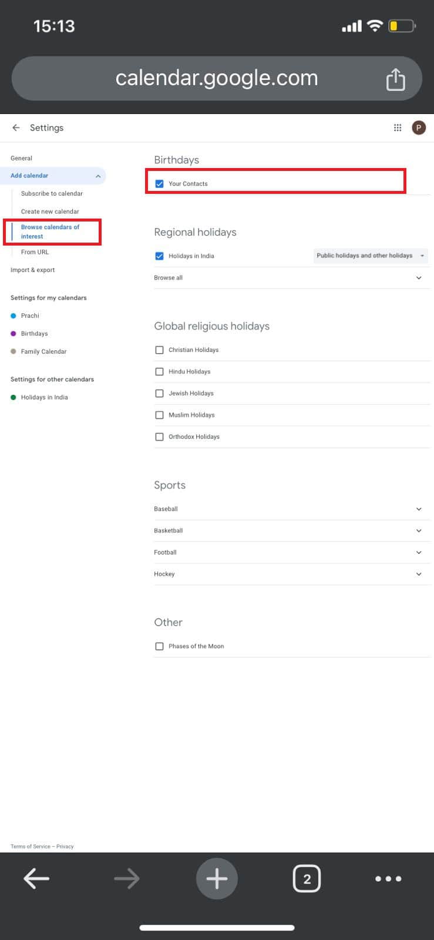
Task: Enable Christian Holidays
Action: (x=159, y=350)
